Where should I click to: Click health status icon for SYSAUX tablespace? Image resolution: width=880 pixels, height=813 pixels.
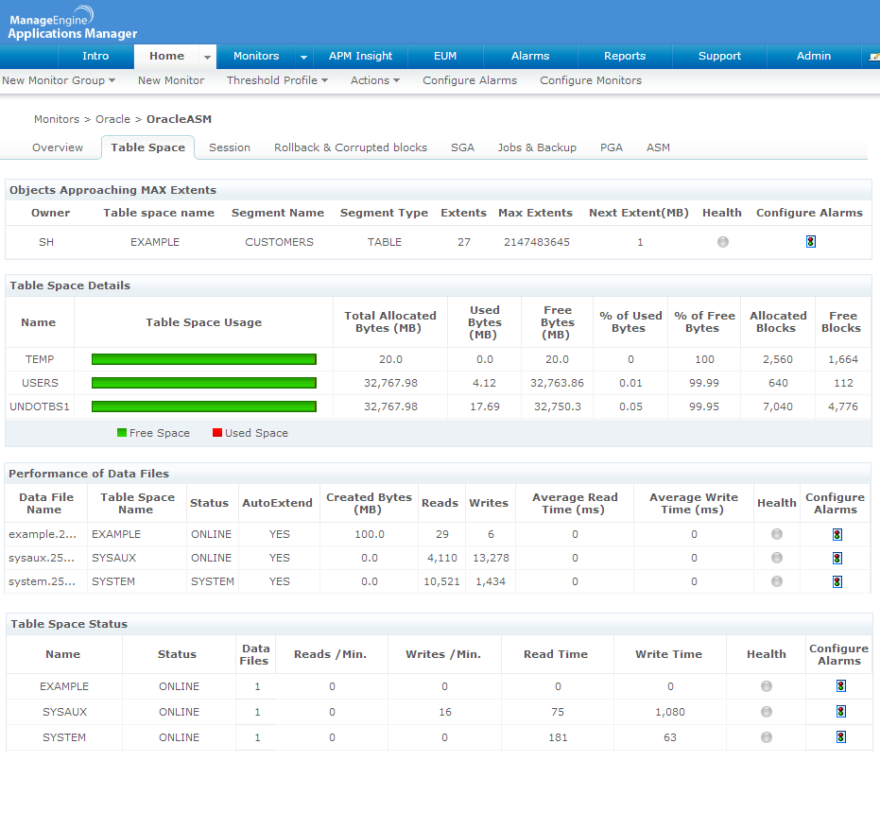(x=766, y=712)
